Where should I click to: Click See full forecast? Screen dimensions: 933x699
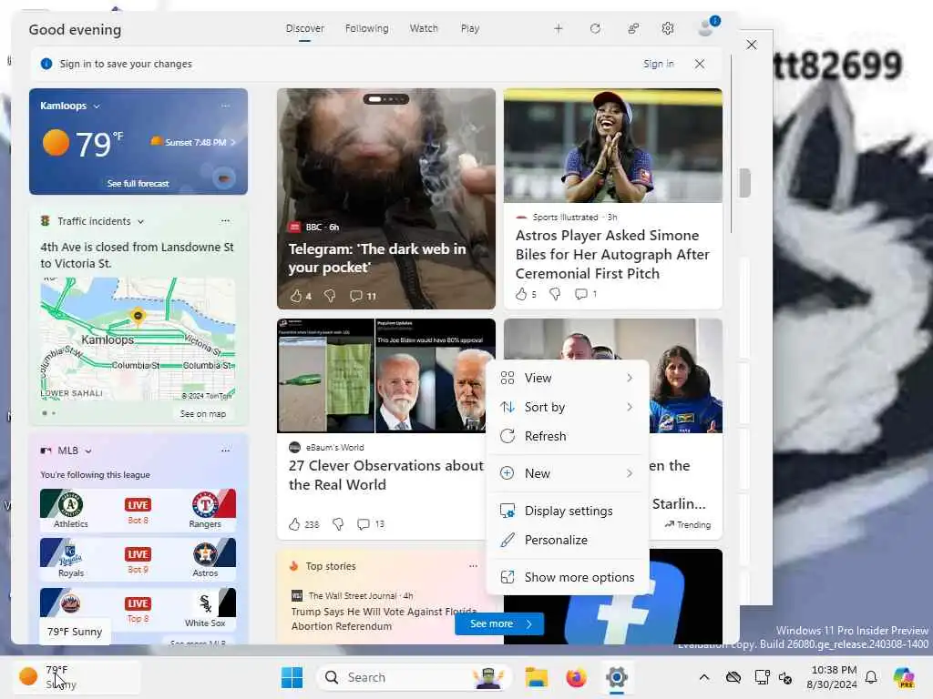(x=138, y=184)
